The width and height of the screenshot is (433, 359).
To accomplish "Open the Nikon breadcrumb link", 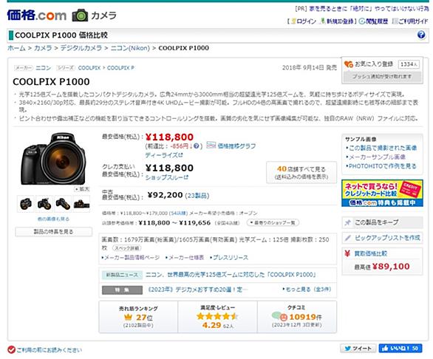I will pos(130,48).
